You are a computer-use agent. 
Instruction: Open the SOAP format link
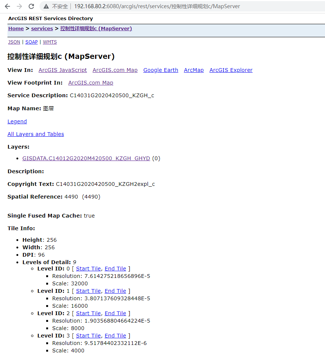[31, 42]
